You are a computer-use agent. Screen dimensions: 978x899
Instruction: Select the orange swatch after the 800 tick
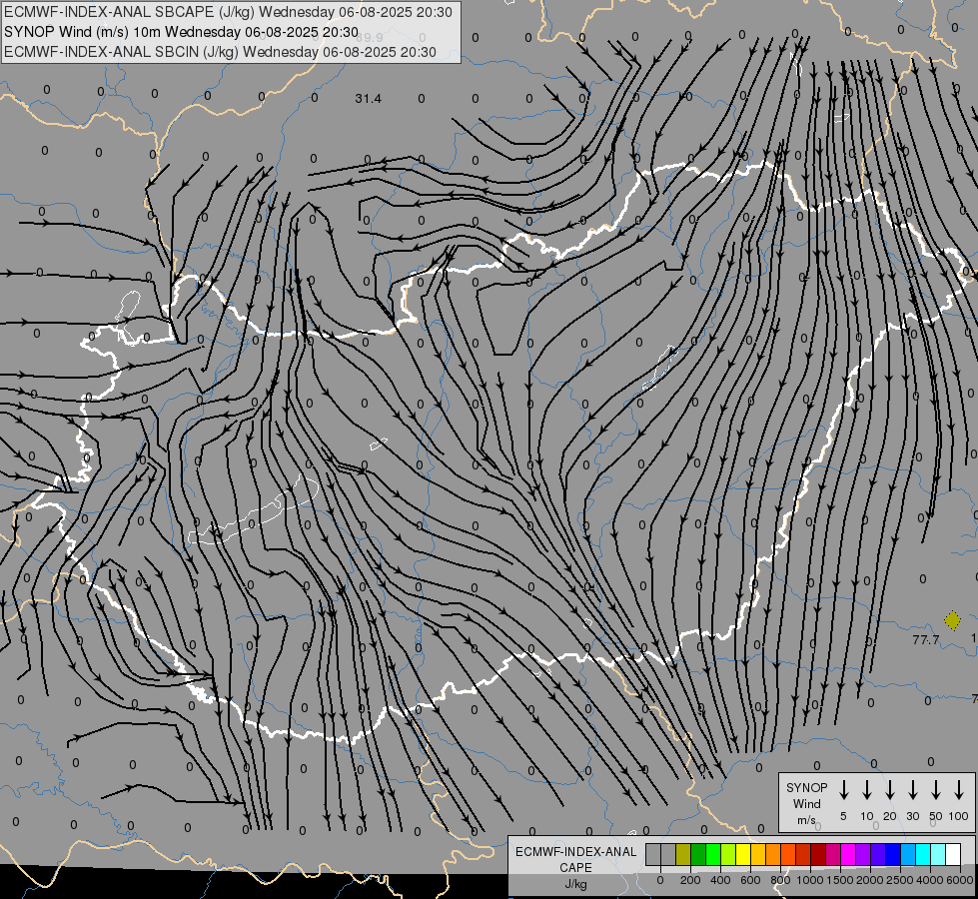(x=788, y=854)
